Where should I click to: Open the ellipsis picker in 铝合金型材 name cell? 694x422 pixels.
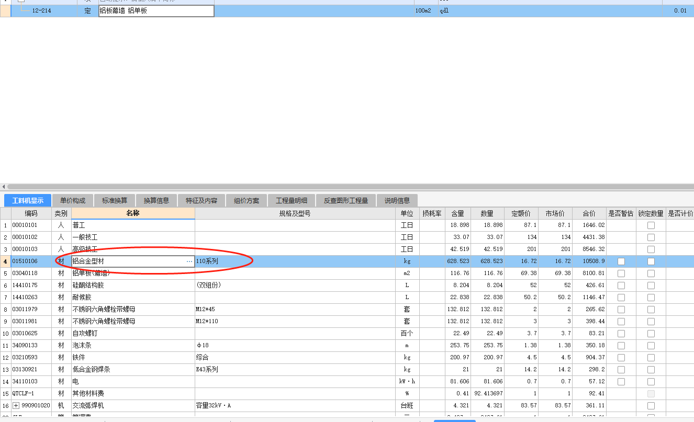pyautogui.click(x=189, y=261)
